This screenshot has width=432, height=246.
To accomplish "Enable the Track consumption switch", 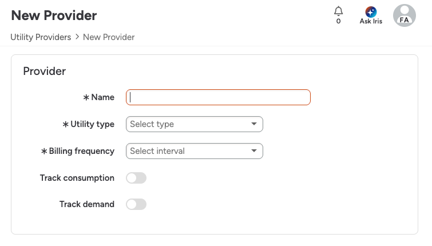I will click(136, 178).
